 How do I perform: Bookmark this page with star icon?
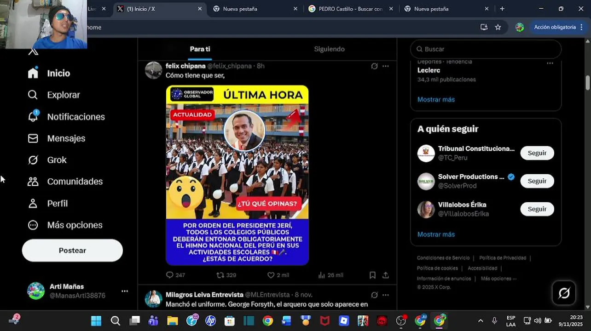[498, 27]
